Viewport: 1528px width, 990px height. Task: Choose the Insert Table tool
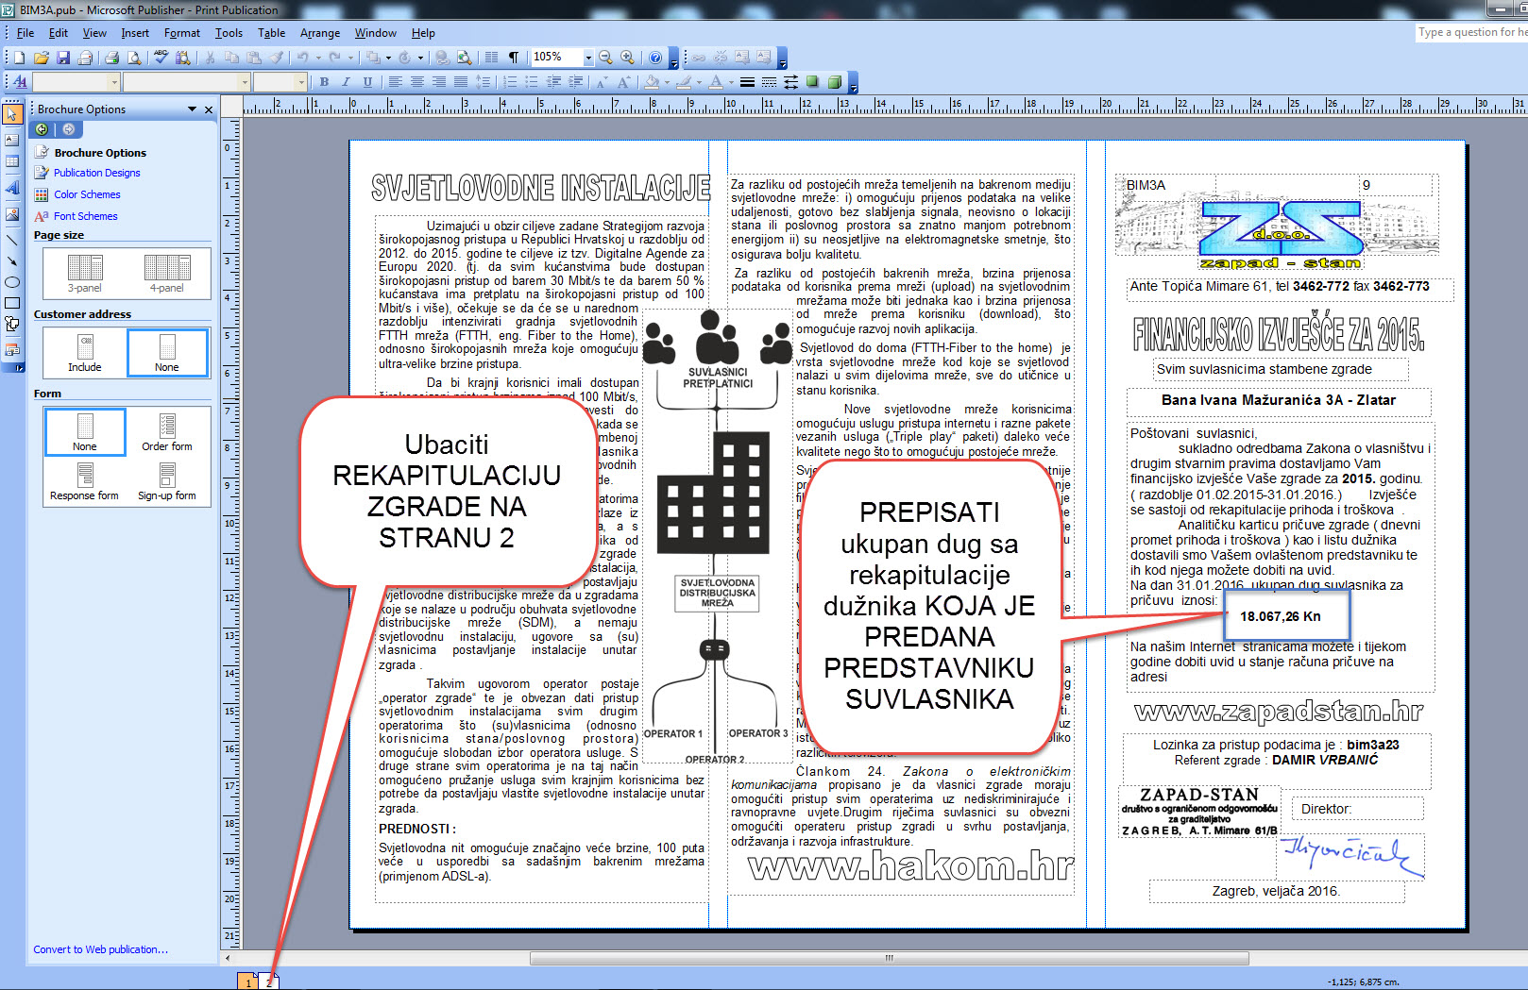click(11, 161)
